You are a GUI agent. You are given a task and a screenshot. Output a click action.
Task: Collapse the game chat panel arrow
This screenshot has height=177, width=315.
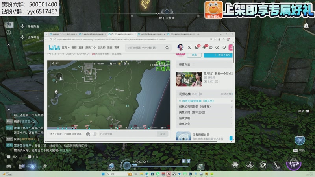pos(9,110)
